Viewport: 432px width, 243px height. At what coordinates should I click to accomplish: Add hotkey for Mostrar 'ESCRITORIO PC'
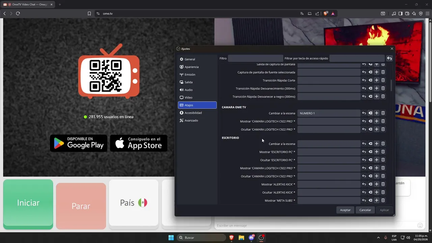(377, 152)
